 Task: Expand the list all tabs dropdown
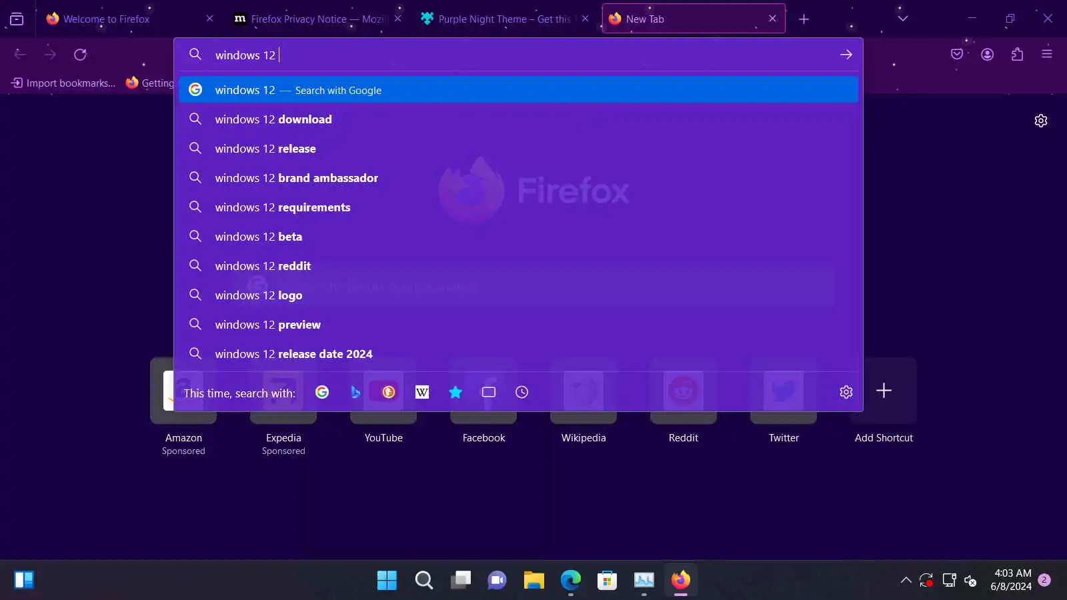pyautogui.click(x=903, y=19)
